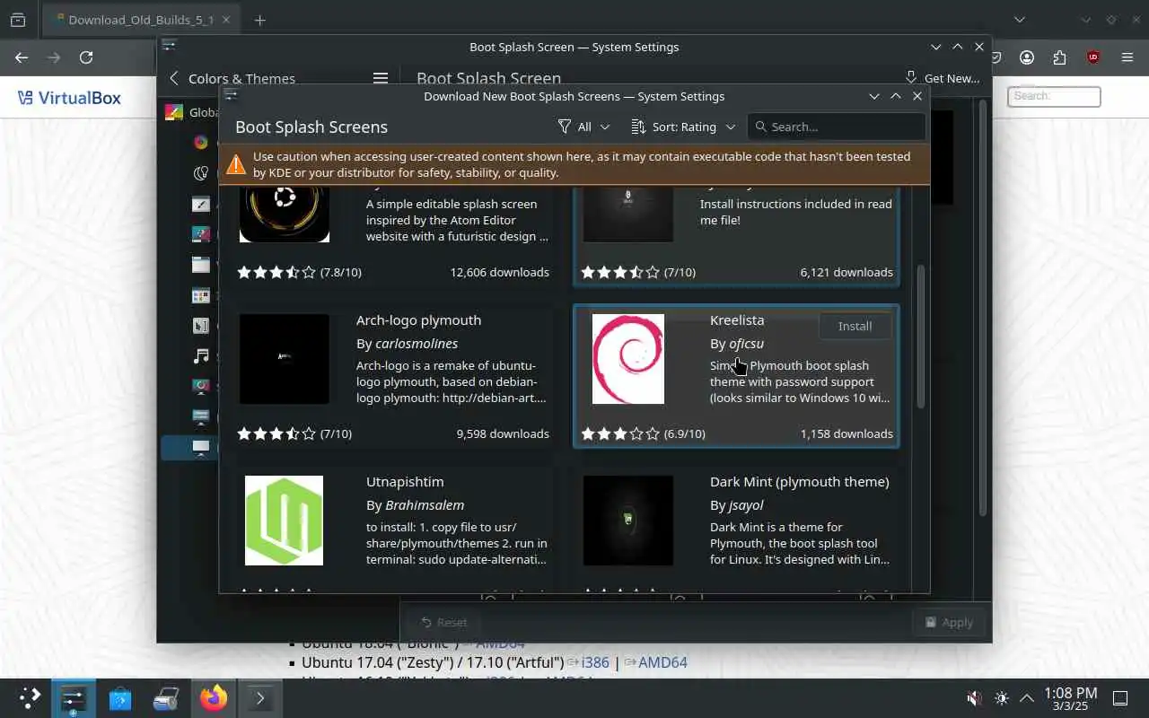Click muted volume tray icon
The width and height of the screenshot is (1149, 718).
tap(974, 698)
